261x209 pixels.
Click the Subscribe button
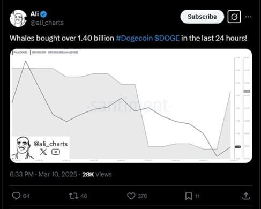tap(202, 17)
